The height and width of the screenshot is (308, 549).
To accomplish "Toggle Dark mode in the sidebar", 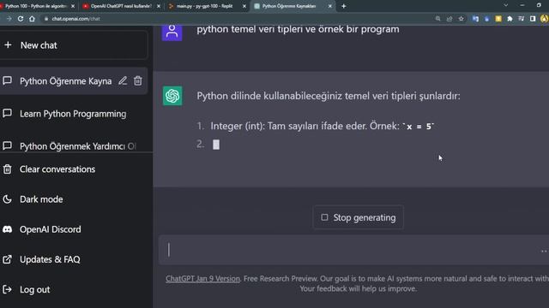I will 41,199.
